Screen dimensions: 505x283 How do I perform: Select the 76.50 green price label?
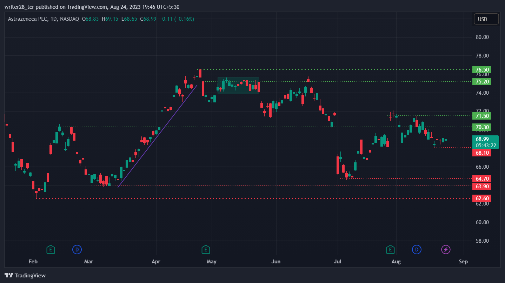pyautogui.click(x=481, y=69)
